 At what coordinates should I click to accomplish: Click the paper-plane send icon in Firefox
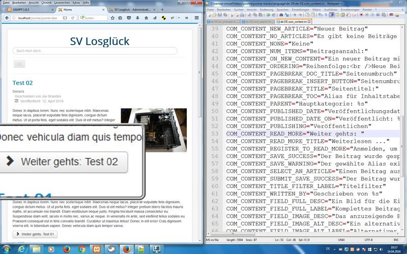tap(155, 18)
